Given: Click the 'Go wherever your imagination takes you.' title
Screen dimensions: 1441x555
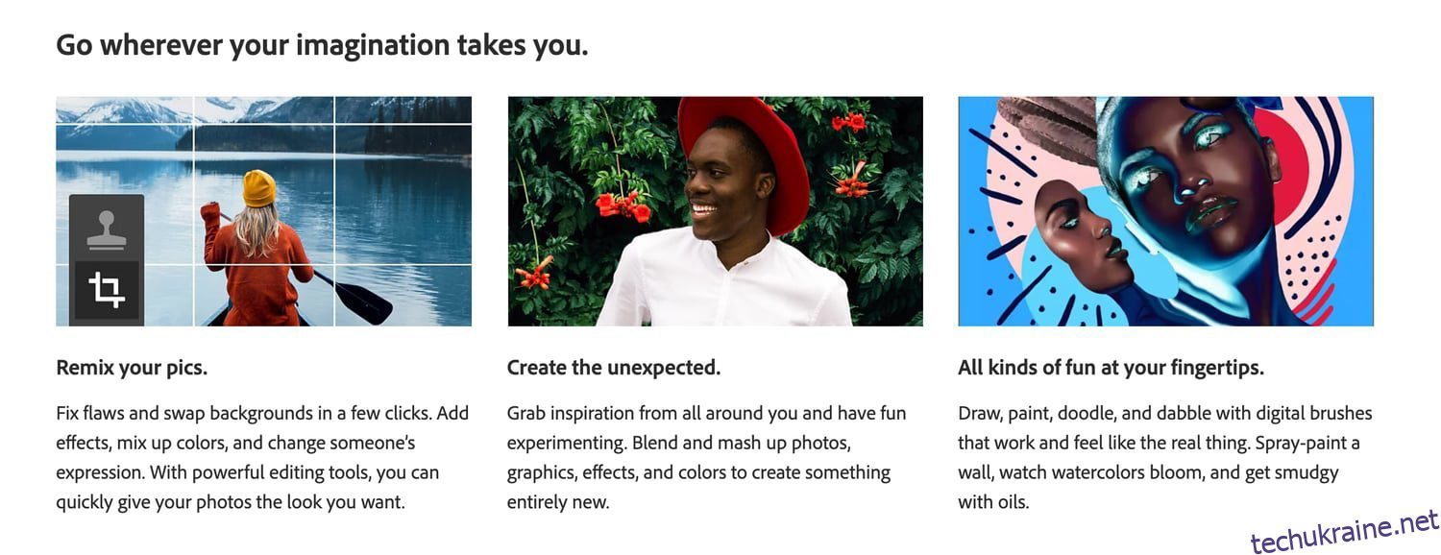Looking at the screenshot, I should point(322,44).
